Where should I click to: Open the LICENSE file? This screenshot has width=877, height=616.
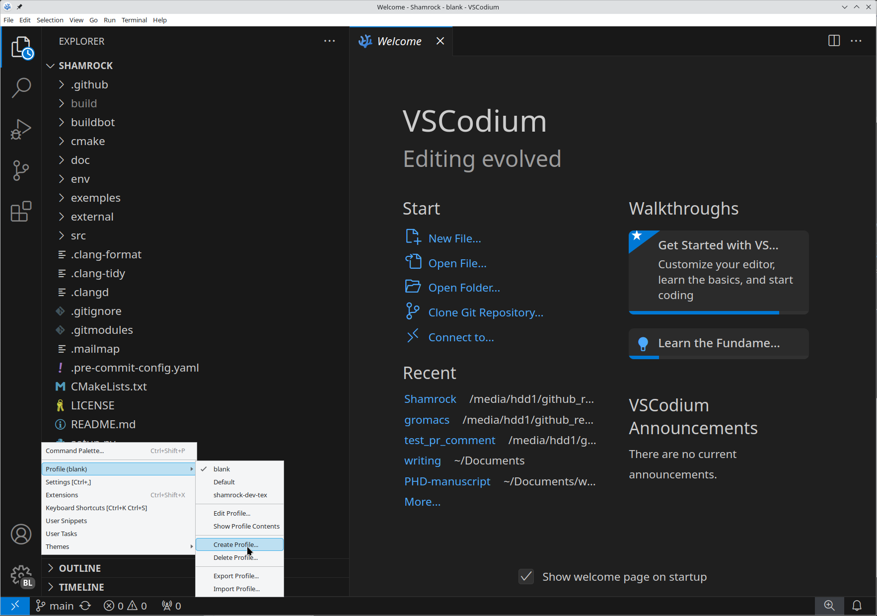[x=92, y=405]
